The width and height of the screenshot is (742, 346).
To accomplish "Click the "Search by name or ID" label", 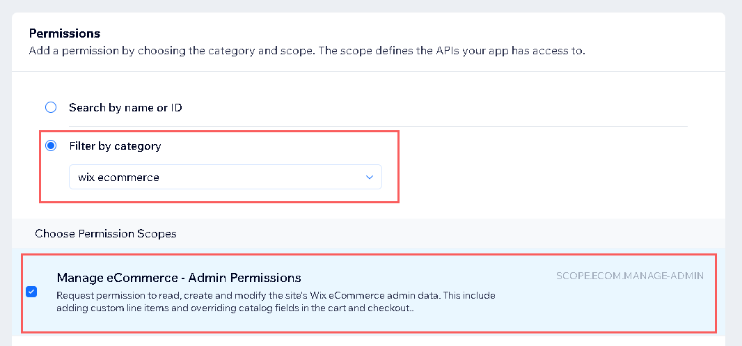I will (125, 108).
